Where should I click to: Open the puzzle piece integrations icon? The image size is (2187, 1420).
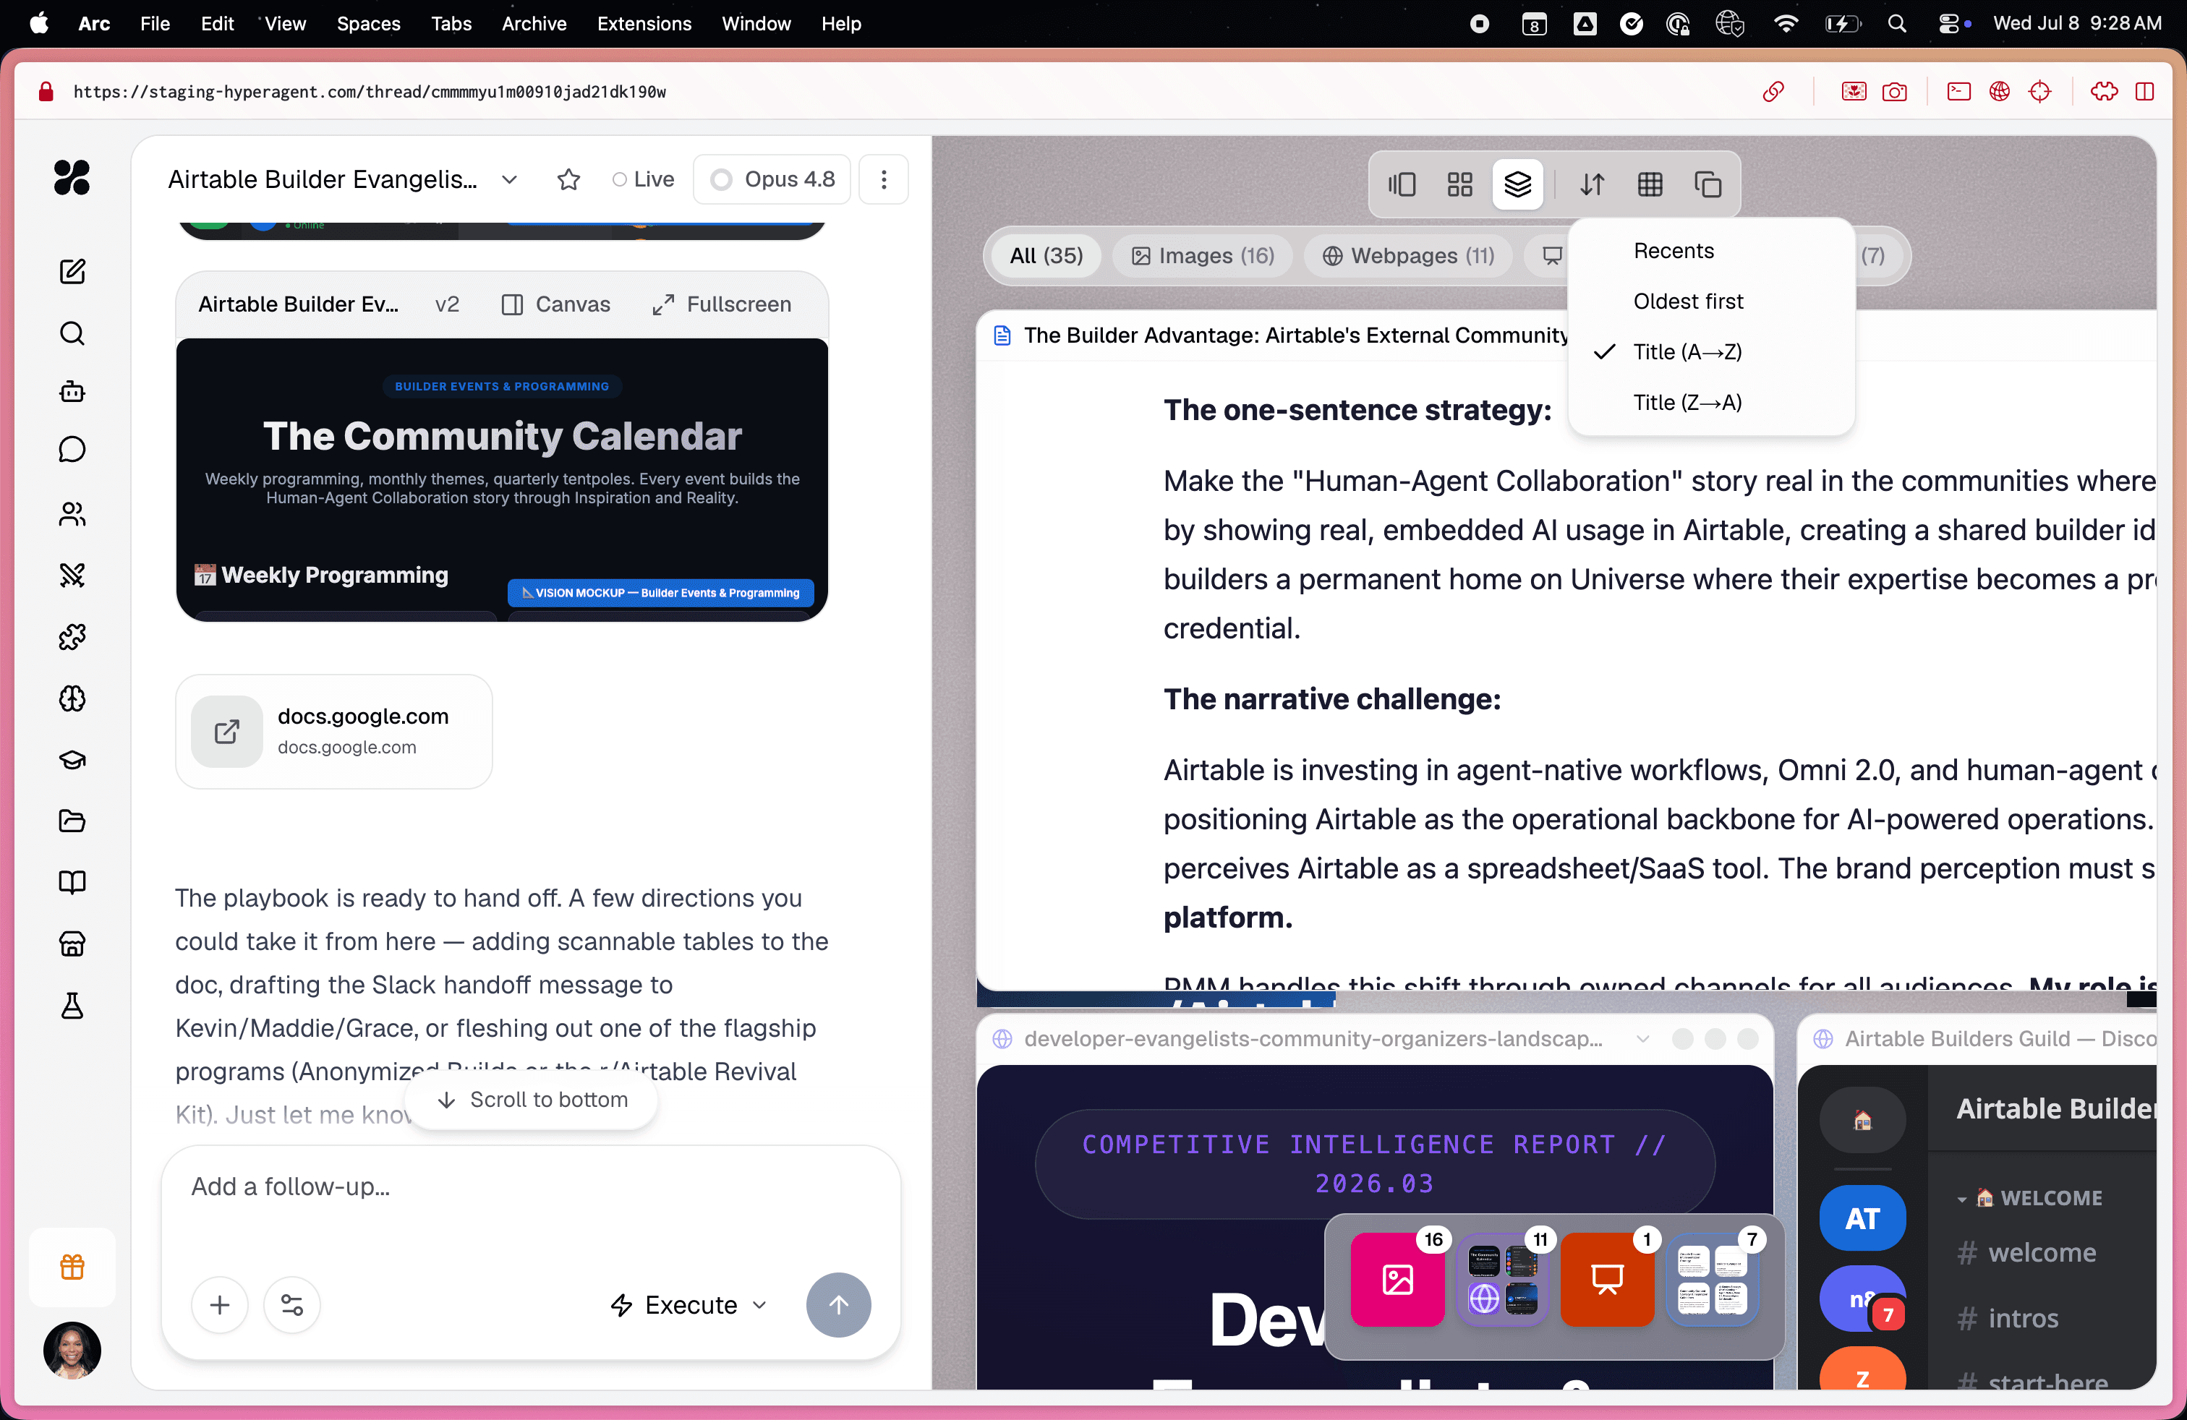pyautogui.click(x=72, y=636)
